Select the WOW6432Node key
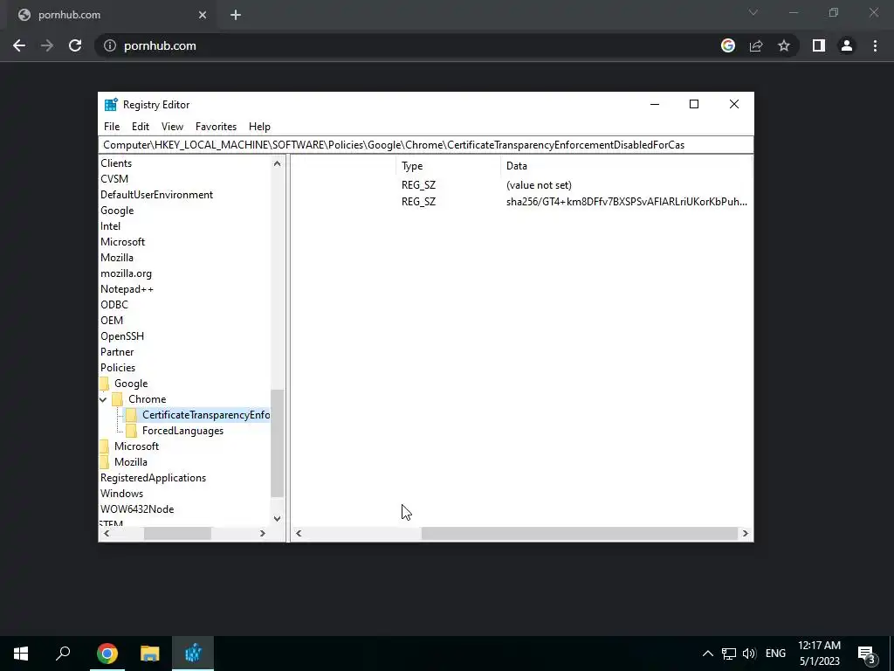 [x=137, y=509]
